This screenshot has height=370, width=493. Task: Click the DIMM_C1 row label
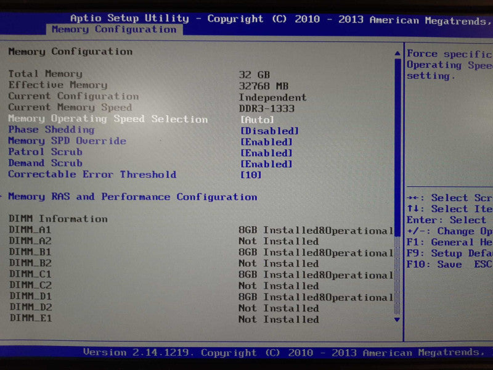(30, 274)
